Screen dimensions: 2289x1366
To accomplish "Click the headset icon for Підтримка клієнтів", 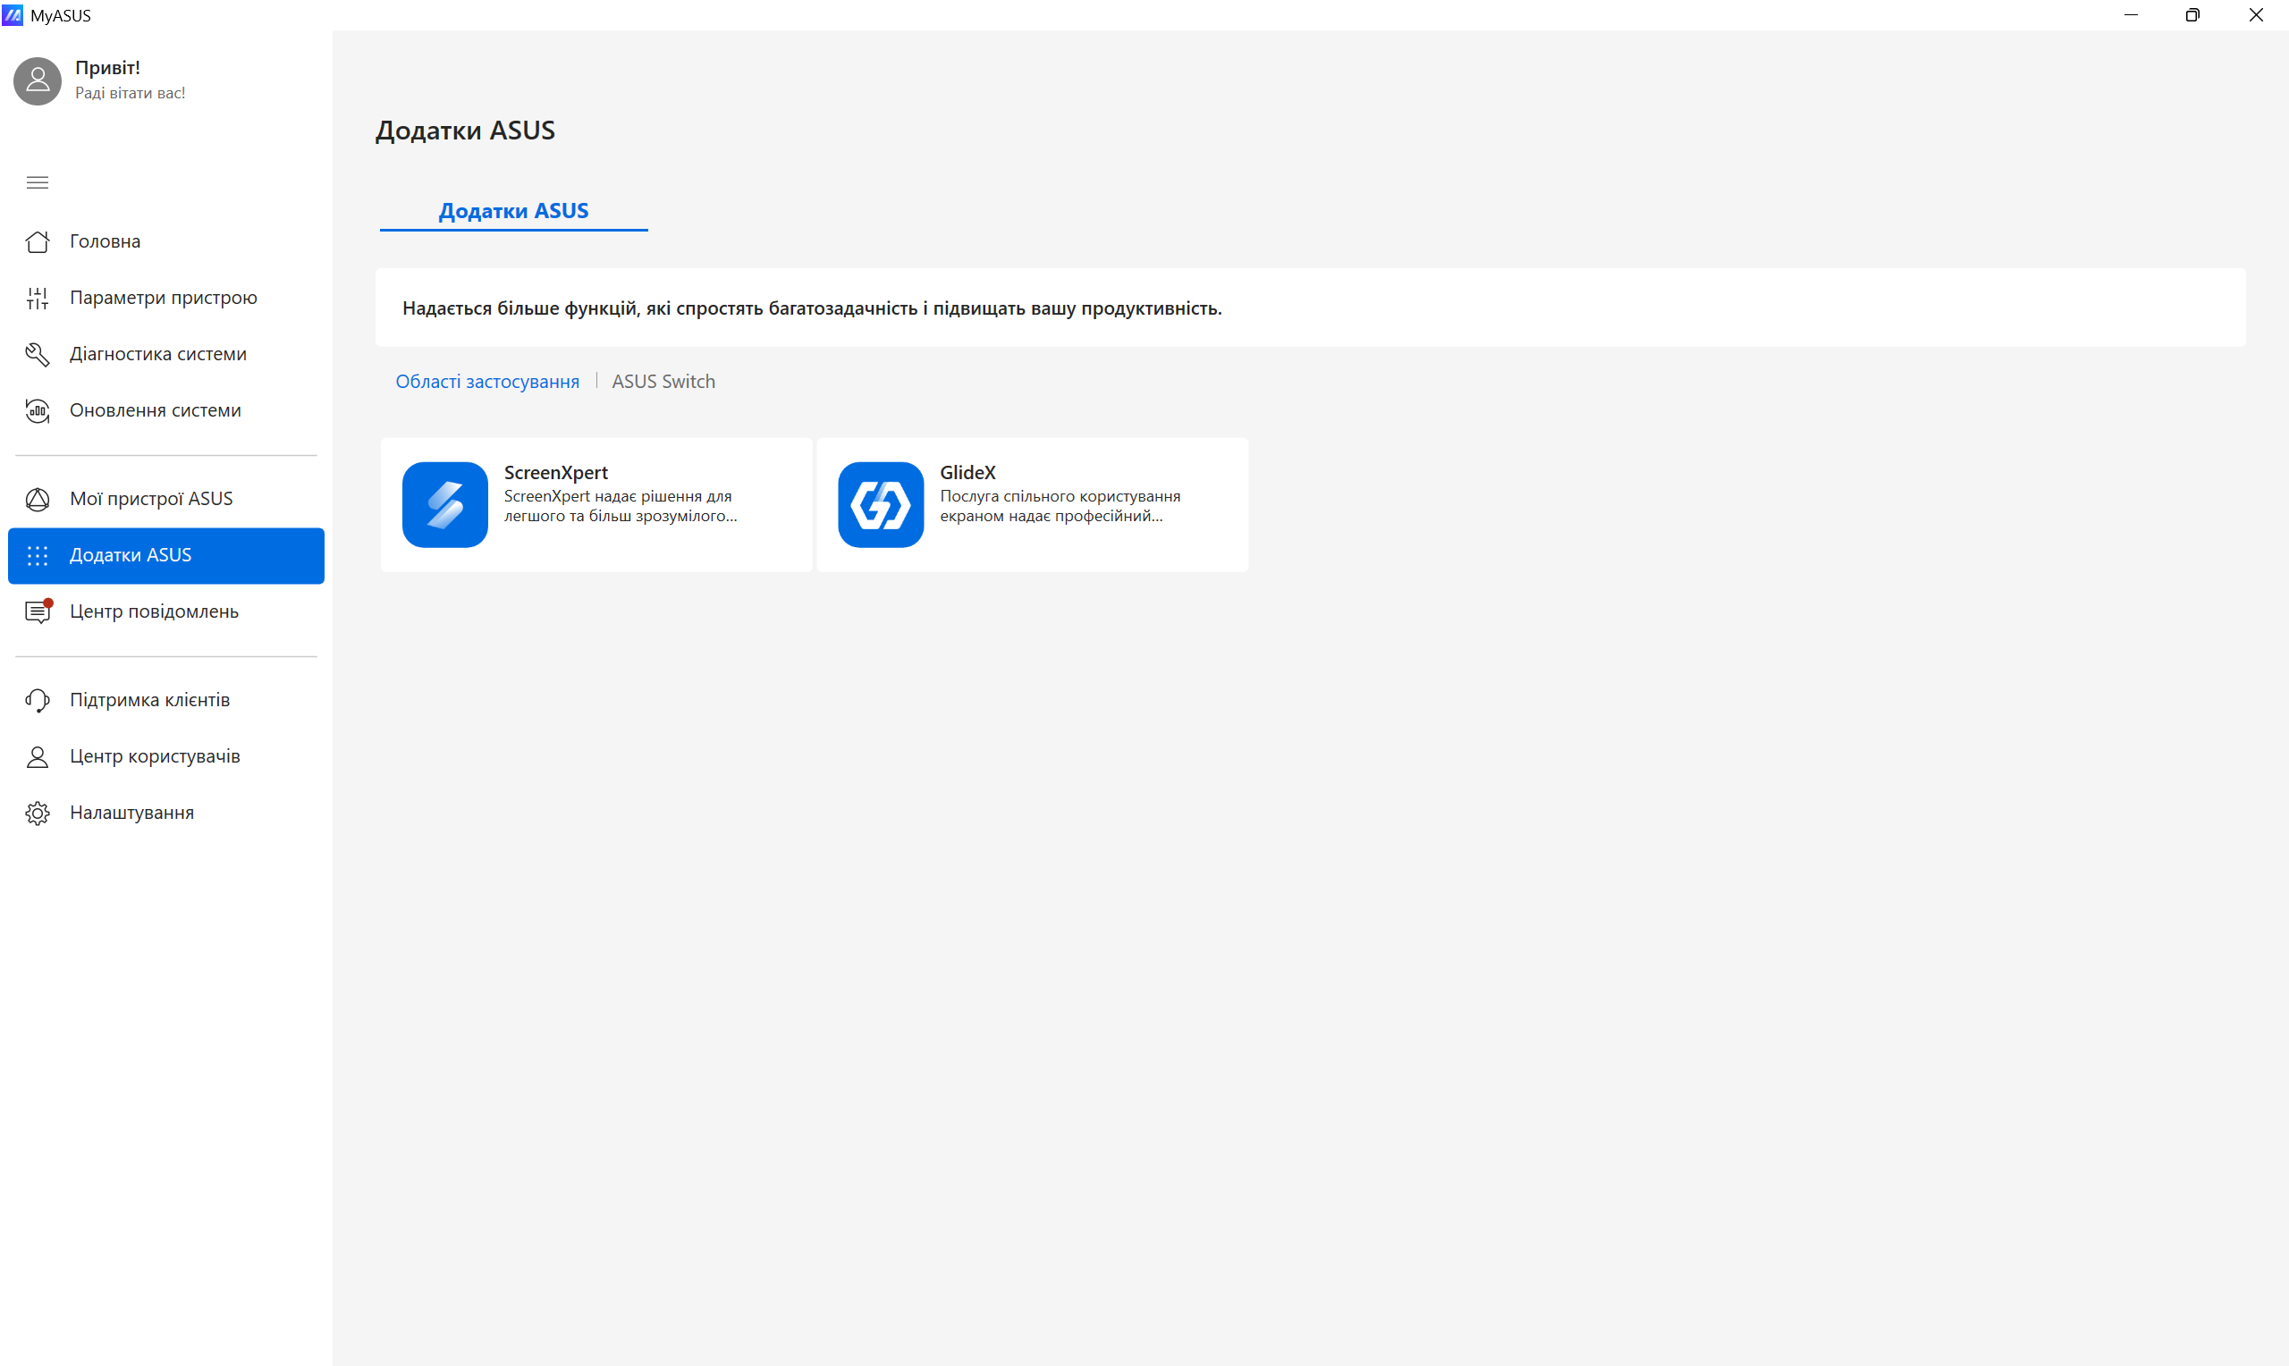I will [37, 701].
